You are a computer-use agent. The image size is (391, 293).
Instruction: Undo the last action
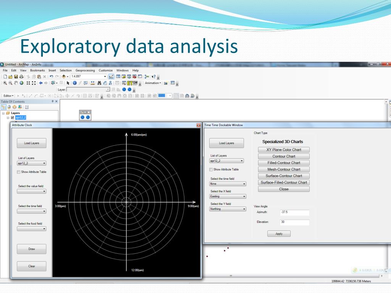coord(52,77)
